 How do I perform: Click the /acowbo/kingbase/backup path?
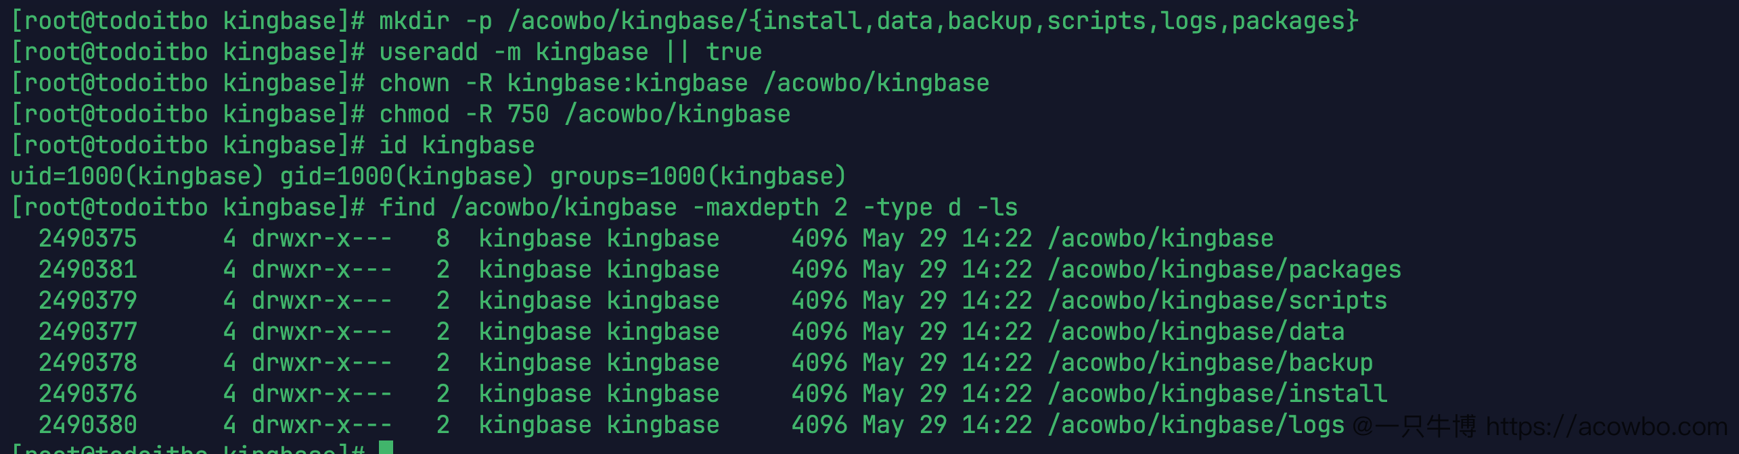[1210, 363]
